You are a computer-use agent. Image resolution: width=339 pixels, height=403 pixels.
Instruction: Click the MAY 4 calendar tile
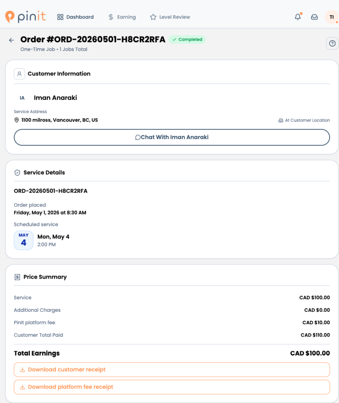(x=23, y=240)
